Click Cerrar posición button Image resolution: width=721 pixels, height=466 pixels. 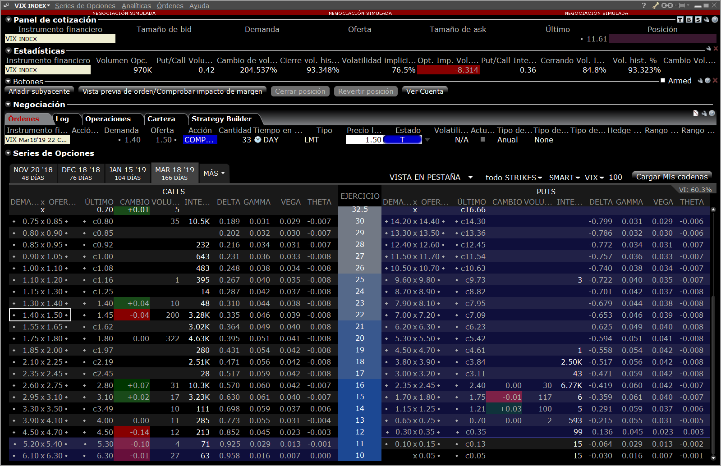[x=300, y=91]
